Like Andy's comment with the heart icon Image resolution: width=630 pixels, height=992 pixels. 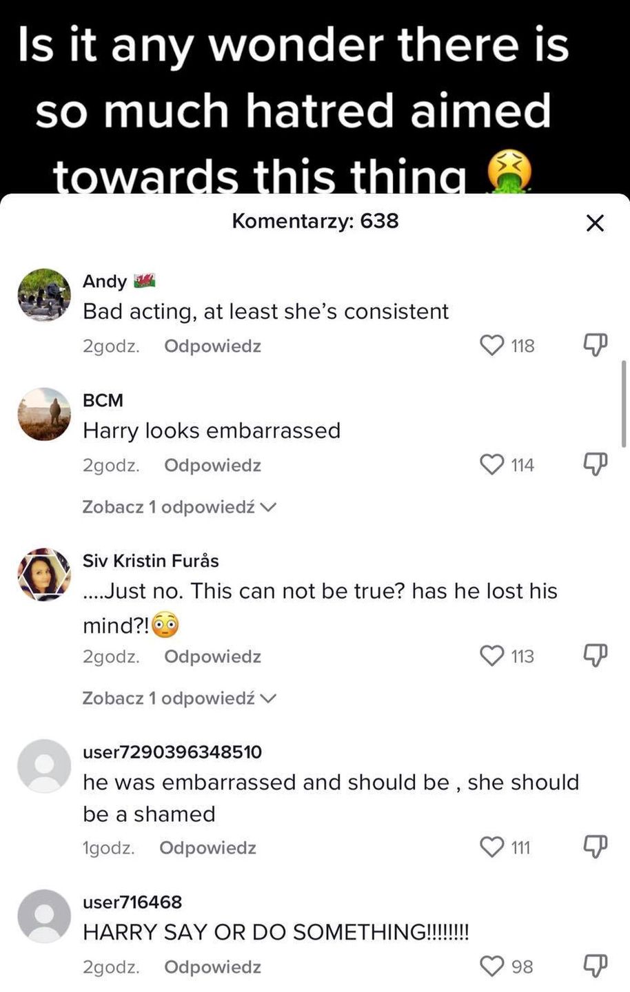coord(492,345)
